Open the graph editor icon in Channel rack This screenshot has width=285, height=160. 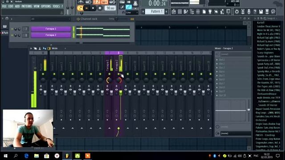tap(132, 19)
